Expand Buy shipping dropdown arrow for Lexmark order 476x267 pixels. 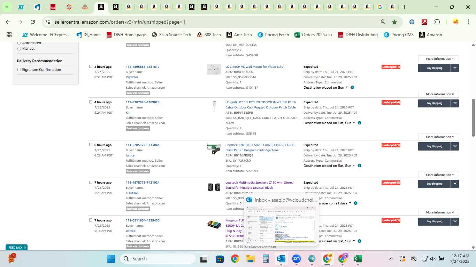click(x=455, y=146)
